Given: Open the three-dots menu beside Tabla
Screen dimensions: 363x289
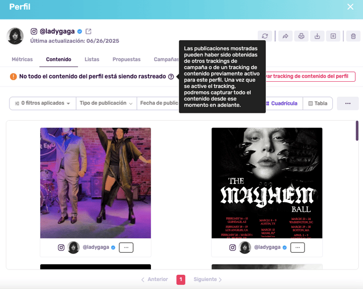Looking at the screenshot, I should [347, 103].
